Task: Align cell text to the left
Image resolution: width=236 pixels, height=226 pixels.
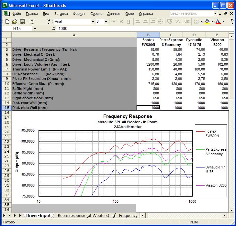Action: [138, 22]
